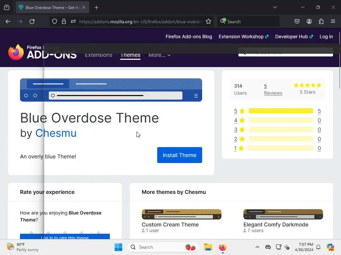This screenshot has height=255, width=341.
Task: Click the Blue Overdose theme preview image
Action: 111,90
